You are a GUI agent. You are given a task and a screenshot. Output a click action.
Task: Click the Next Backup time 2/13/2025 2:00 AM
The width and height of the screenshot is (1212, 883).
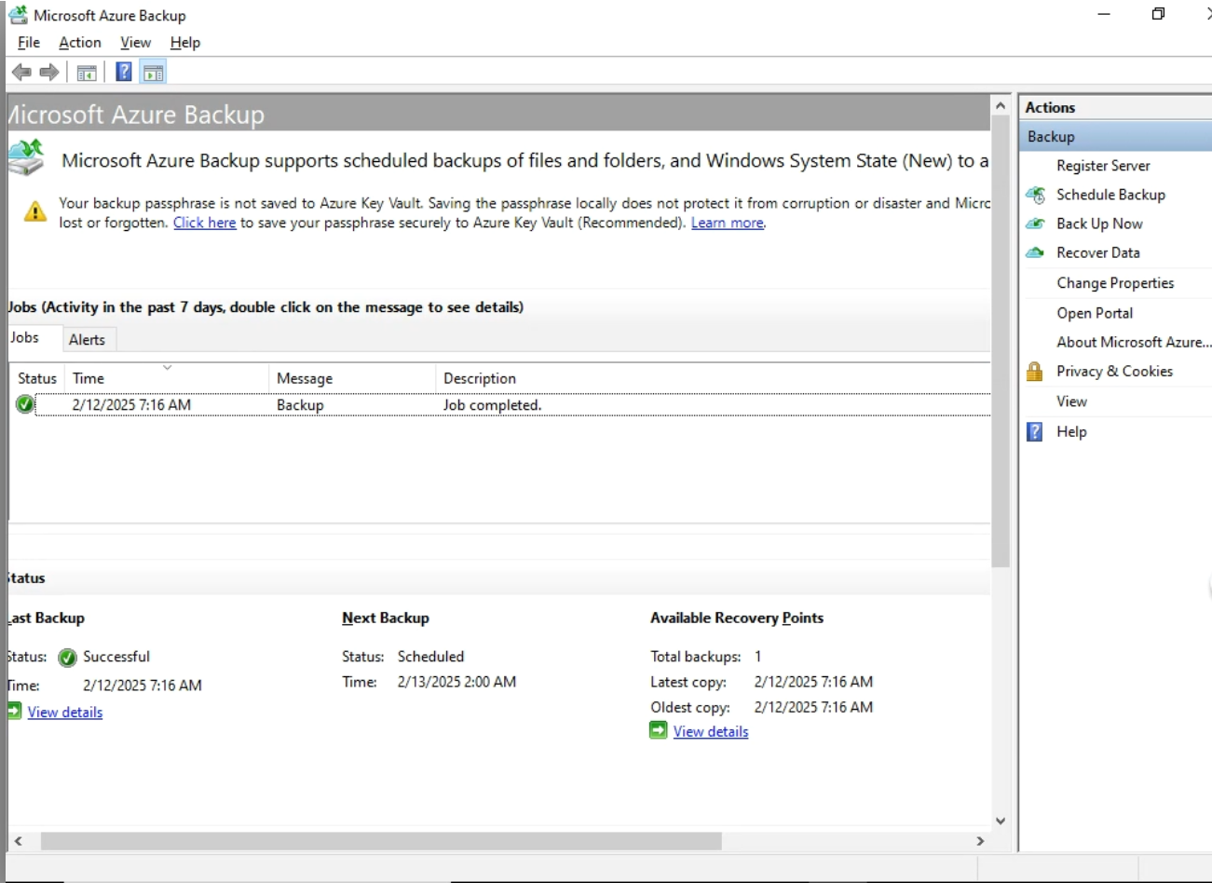pos(456,682)
